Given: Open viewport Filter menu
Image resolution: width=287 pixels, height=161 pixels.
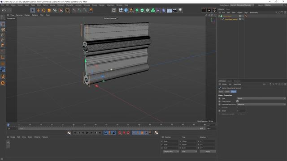Looking at the screenshot, I should [x=42, y=15].
